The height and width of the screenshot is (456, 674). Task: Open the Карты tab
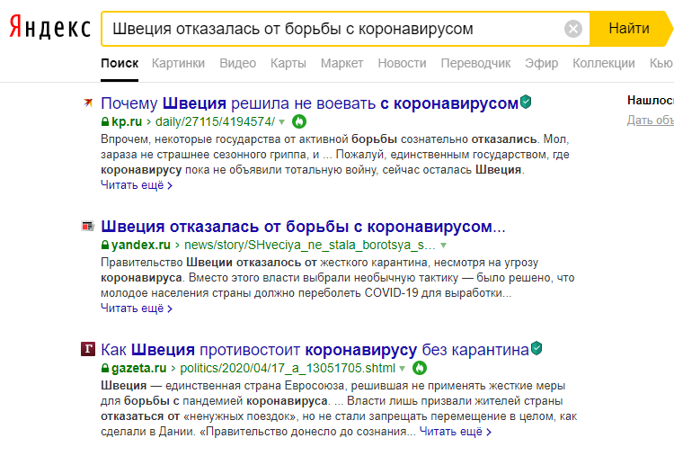point(288,63)
